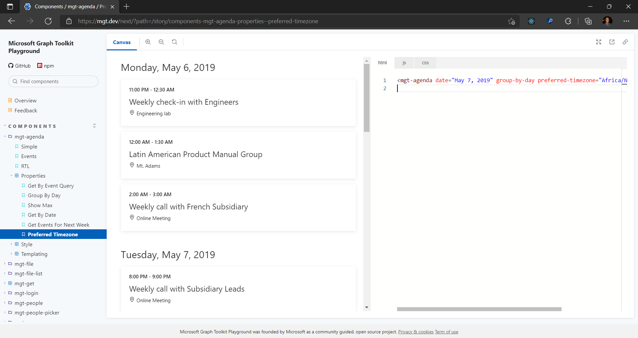638x338 pixels.
Task: Open the Privacy & cookies link
Action: (x=415, y=332)
